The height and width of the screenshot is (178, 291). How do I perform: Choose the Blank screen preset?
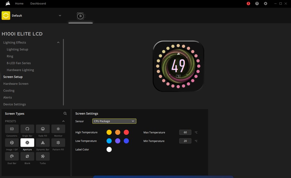click(x=27, y=156)
